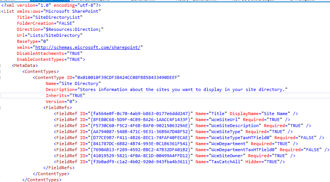This screenshot has width=330, height=182.
Task: Click the Hidden="TRUE" attribute
Action: pyautogui.click(x=263, y=162)
